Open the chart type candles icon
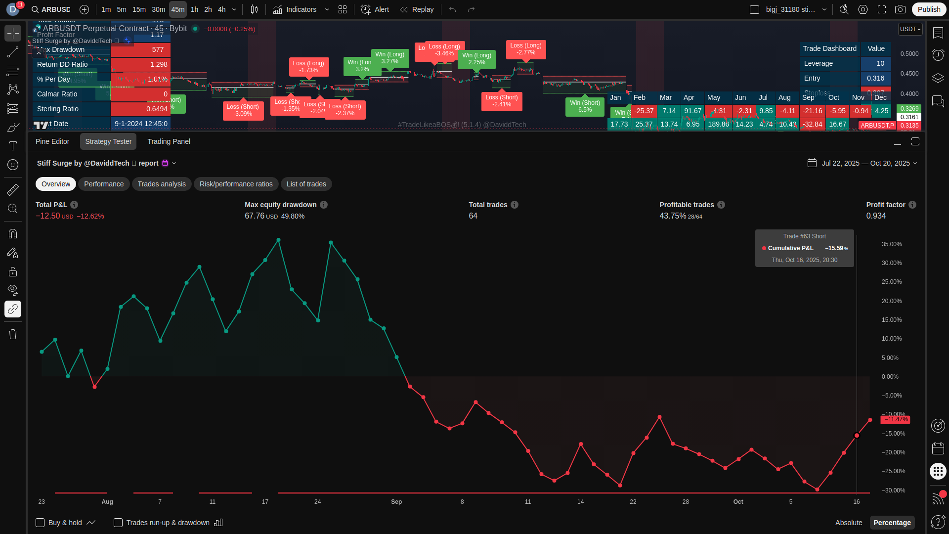 point(254,9)
